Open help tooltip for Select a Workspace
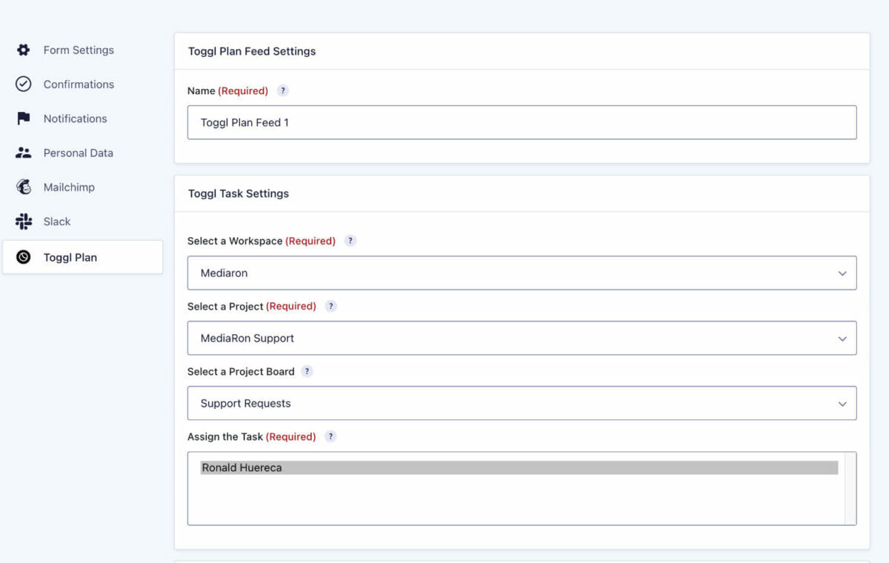Screen dimensions: 889x563 [350, 241]
